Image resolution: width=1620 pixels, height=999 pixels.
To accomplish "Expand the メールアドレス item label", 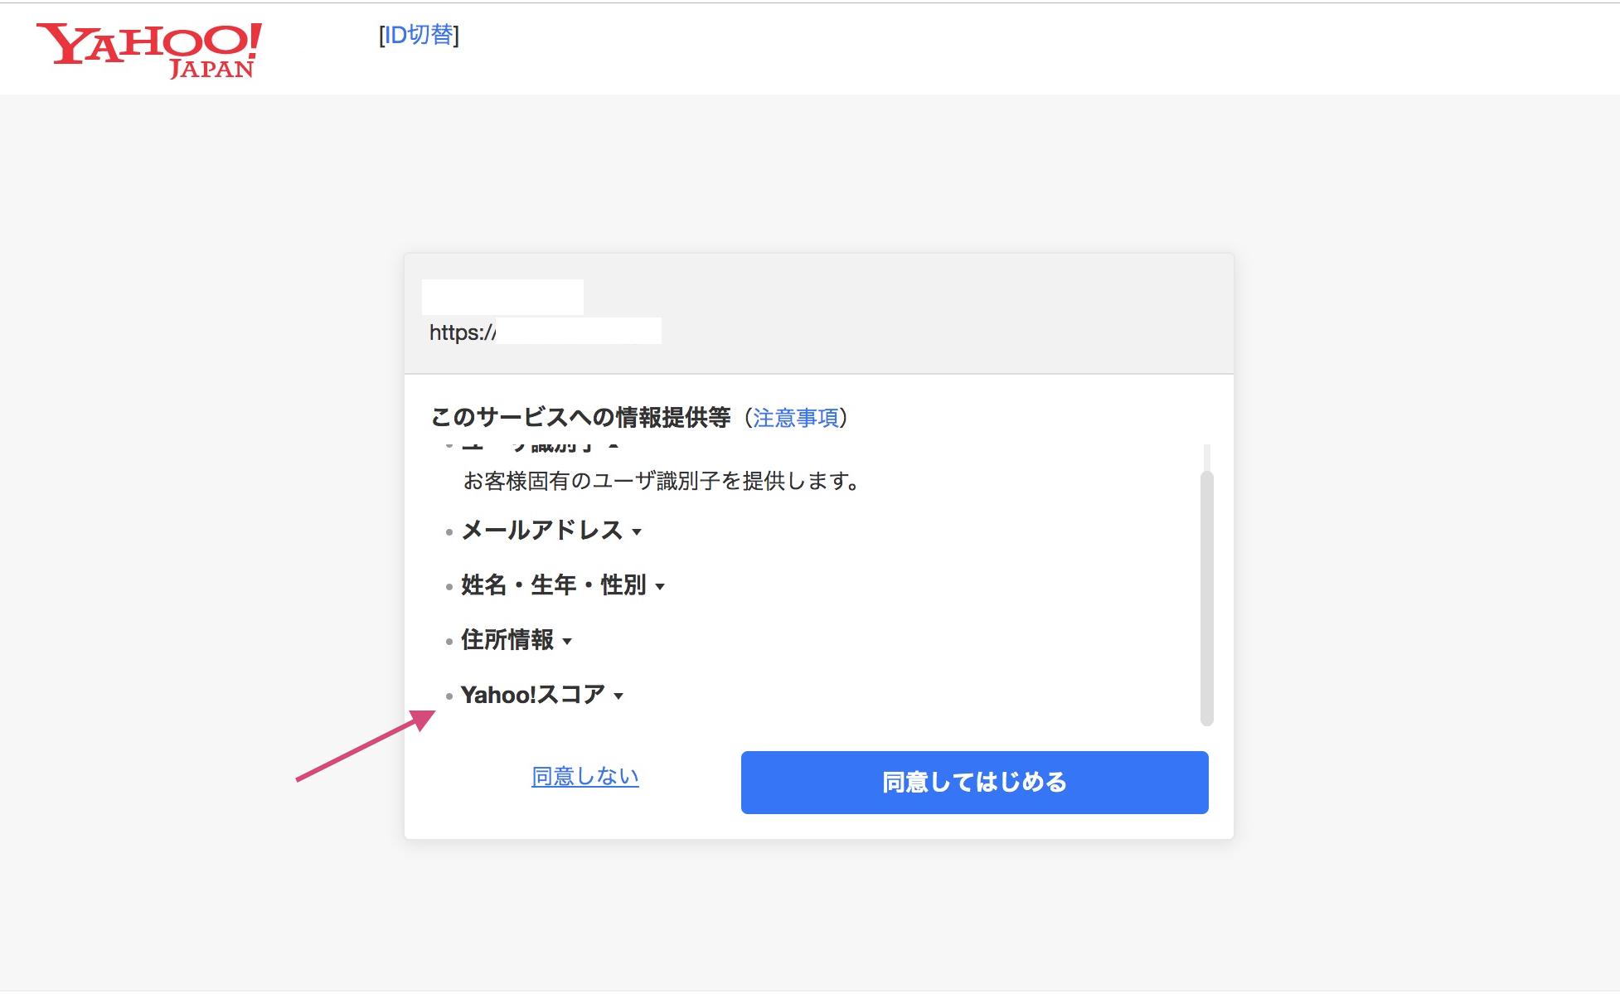I will [x=541, y=531].
